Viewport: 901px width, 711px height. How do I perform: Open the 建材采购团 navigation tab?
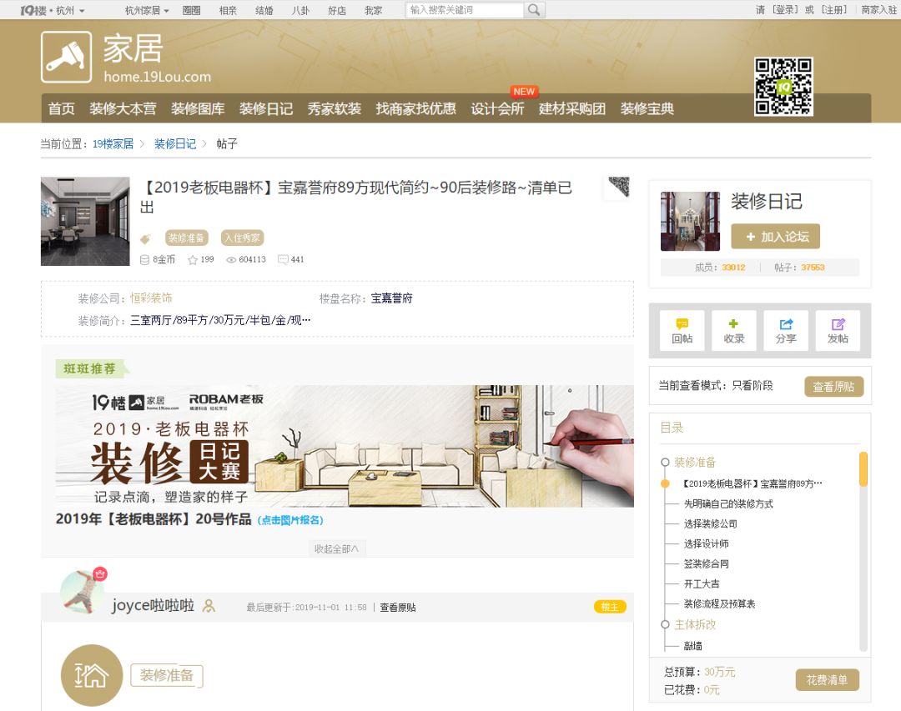click(572, 108)
